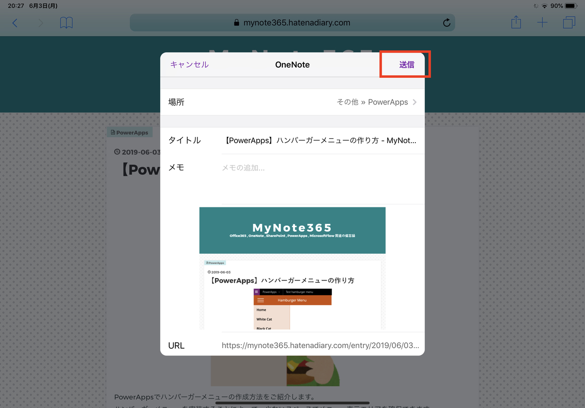This screenshot has width=585, height=408.
Task: Show all tabs with the overlapping squares icon
Action: (569, 23)
